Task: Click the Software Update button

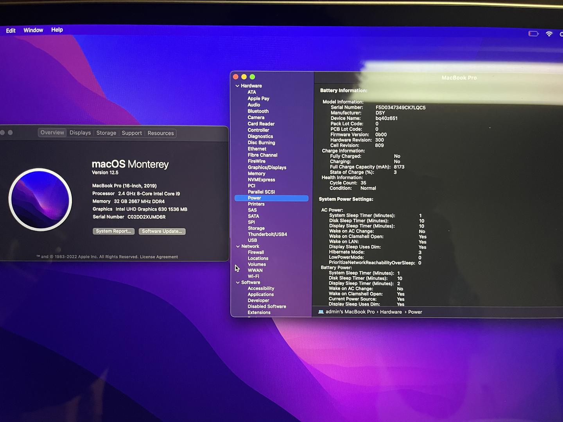Action: (x=162, y=231)
